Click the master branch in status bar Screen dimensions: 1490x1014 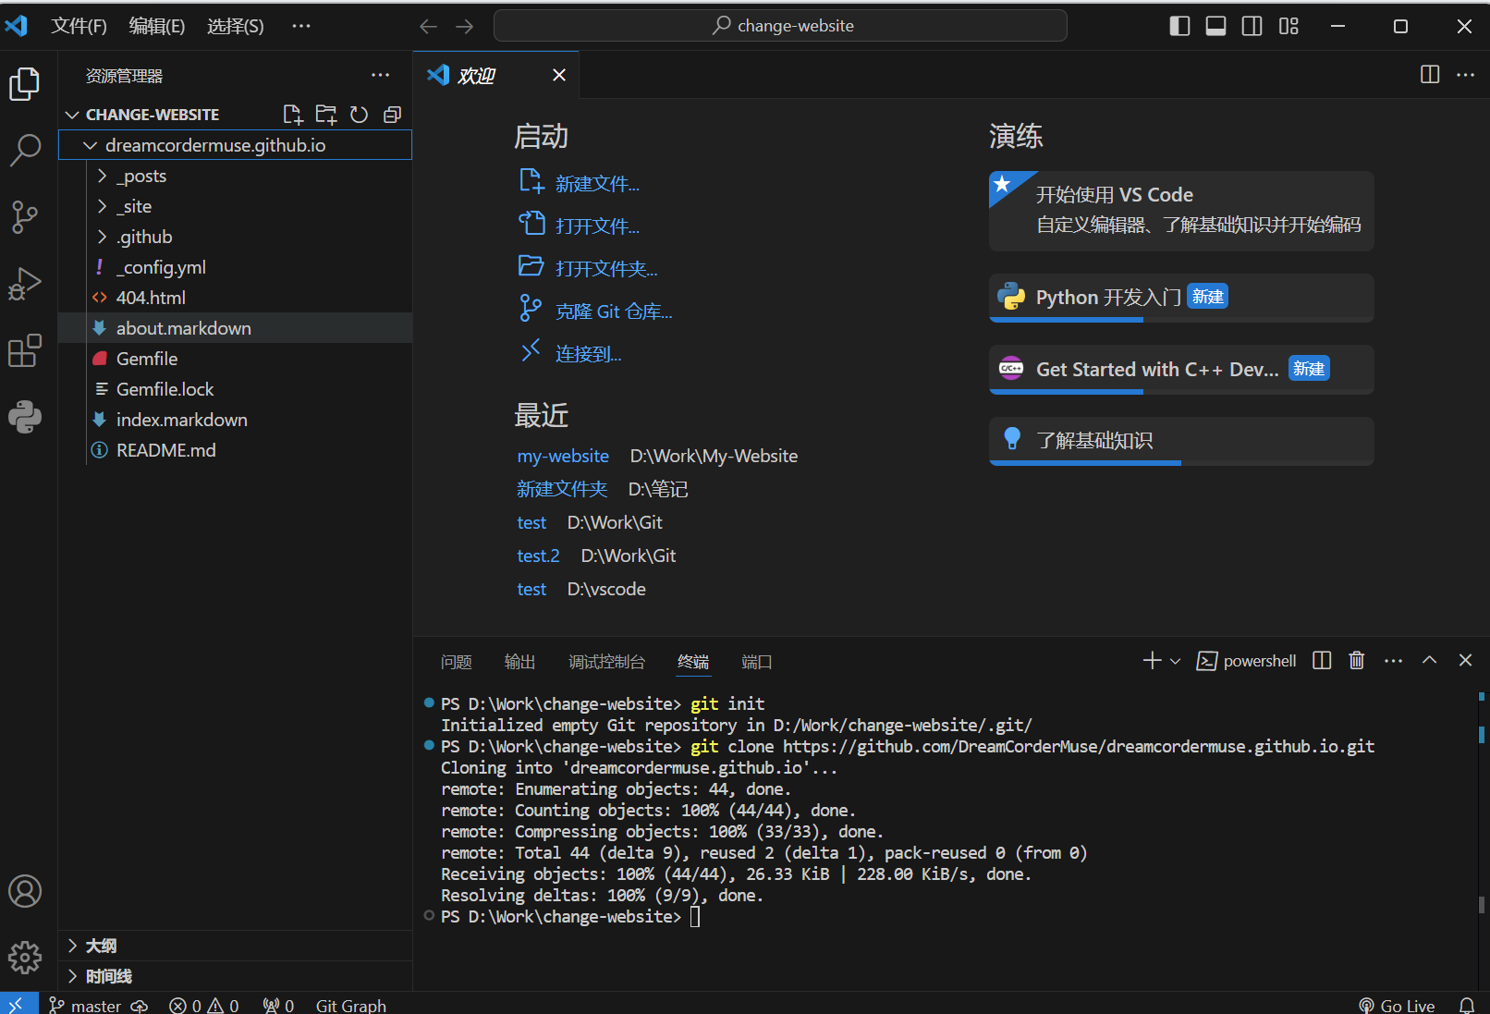pyautogui.click(x=85, y=1005)
